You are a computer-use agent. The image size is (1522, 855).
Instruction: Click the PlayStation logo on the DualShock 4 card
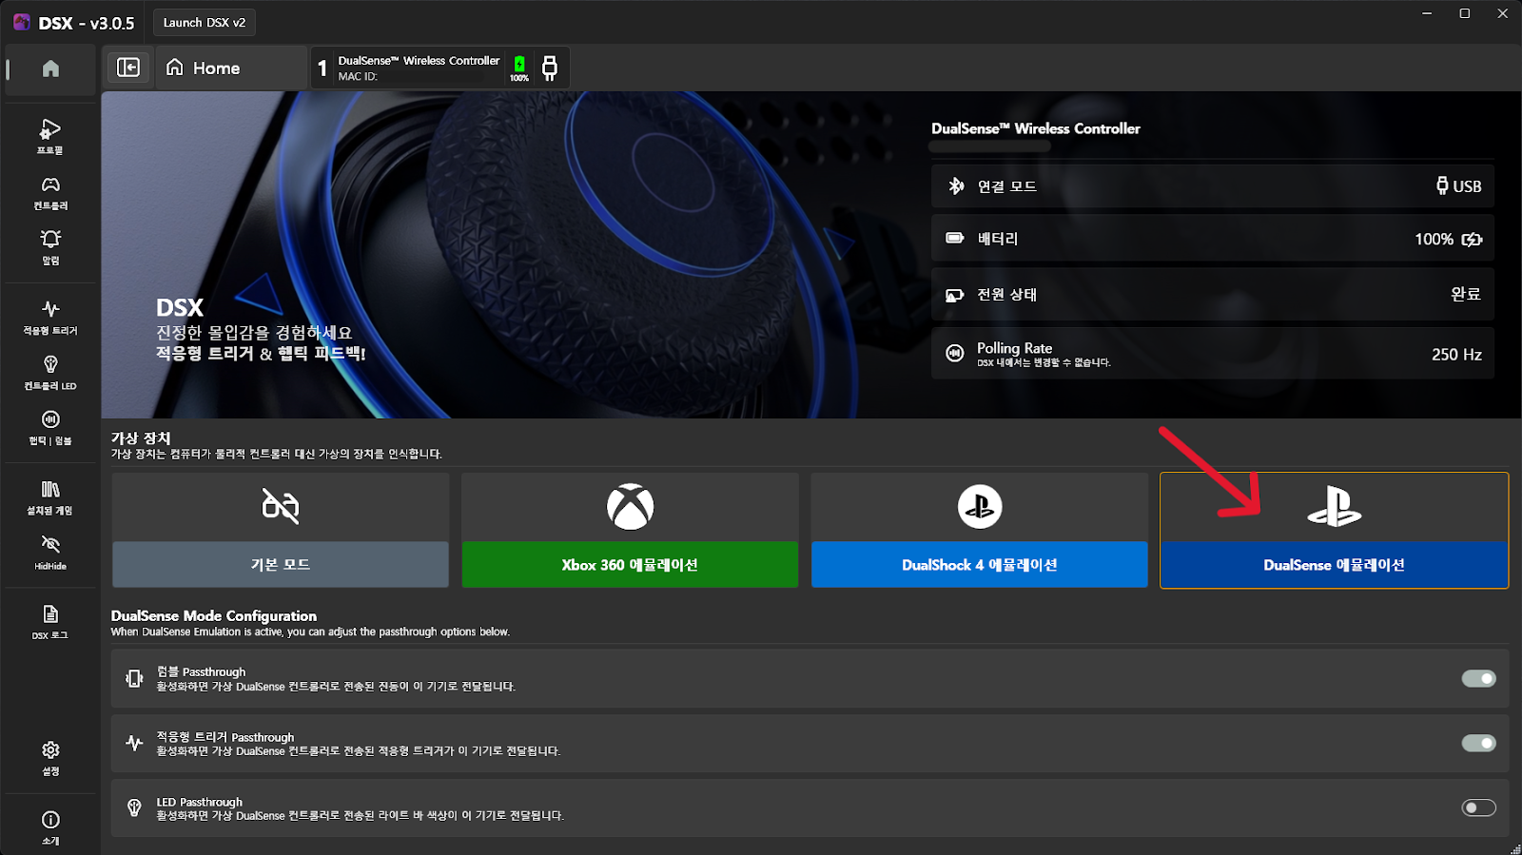coord(980,507)
